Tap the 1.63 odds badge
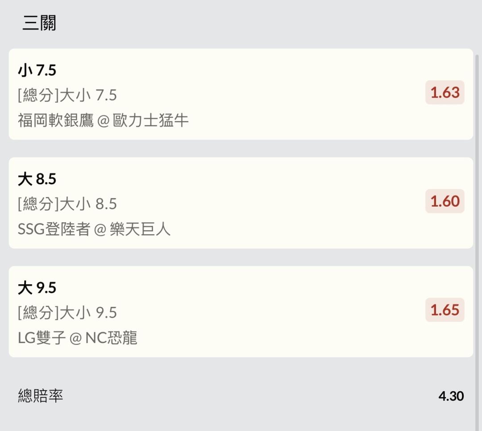The height and width of the screenshot is (431, 482). tap(445, 92)
